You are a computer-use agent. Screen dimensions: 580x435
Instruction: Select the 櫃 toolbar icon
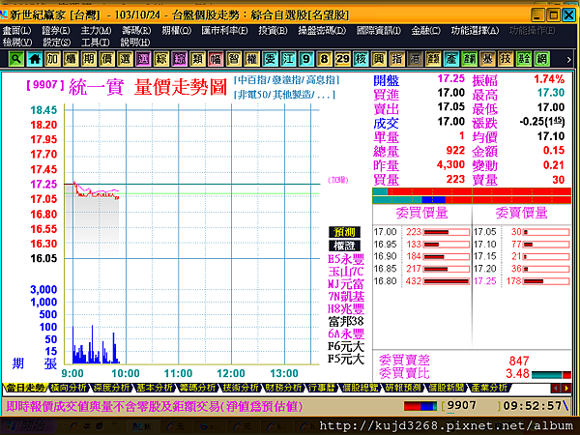pyautogui.click(x=71, y=59)
